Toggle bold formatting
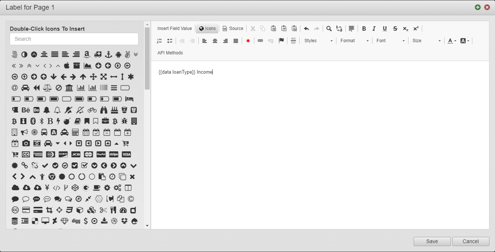The width and height of the screenshot is (495, 252). tap(364, 28)
